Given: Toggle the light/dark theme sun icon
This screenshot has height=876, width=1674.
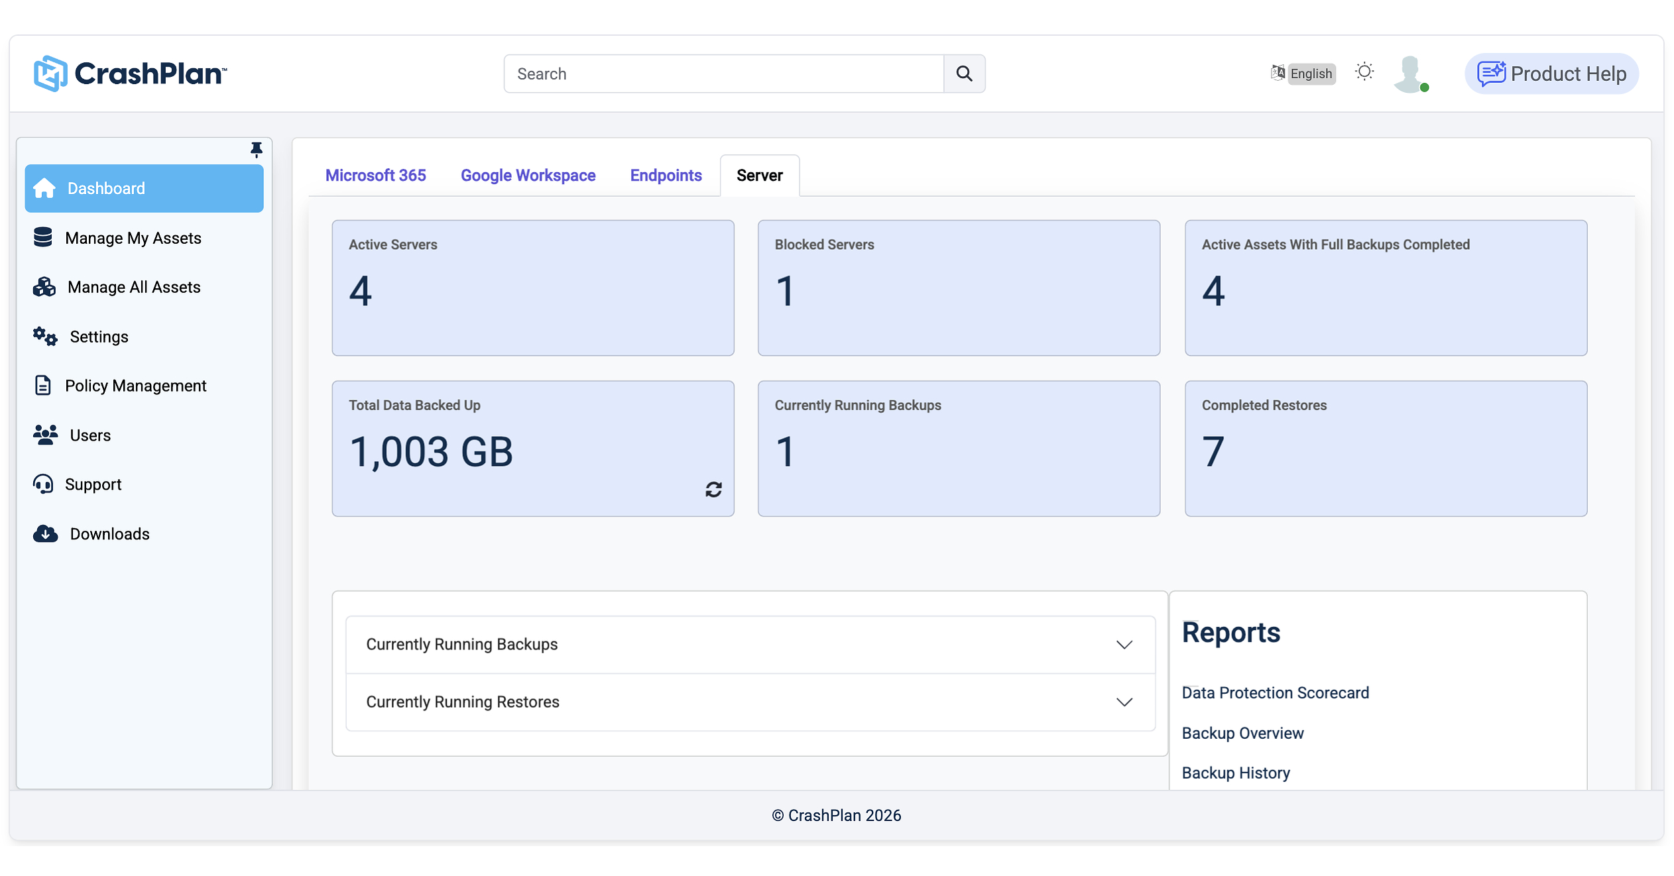Looking at the screenshot, I should click(x=1364, y=72).
